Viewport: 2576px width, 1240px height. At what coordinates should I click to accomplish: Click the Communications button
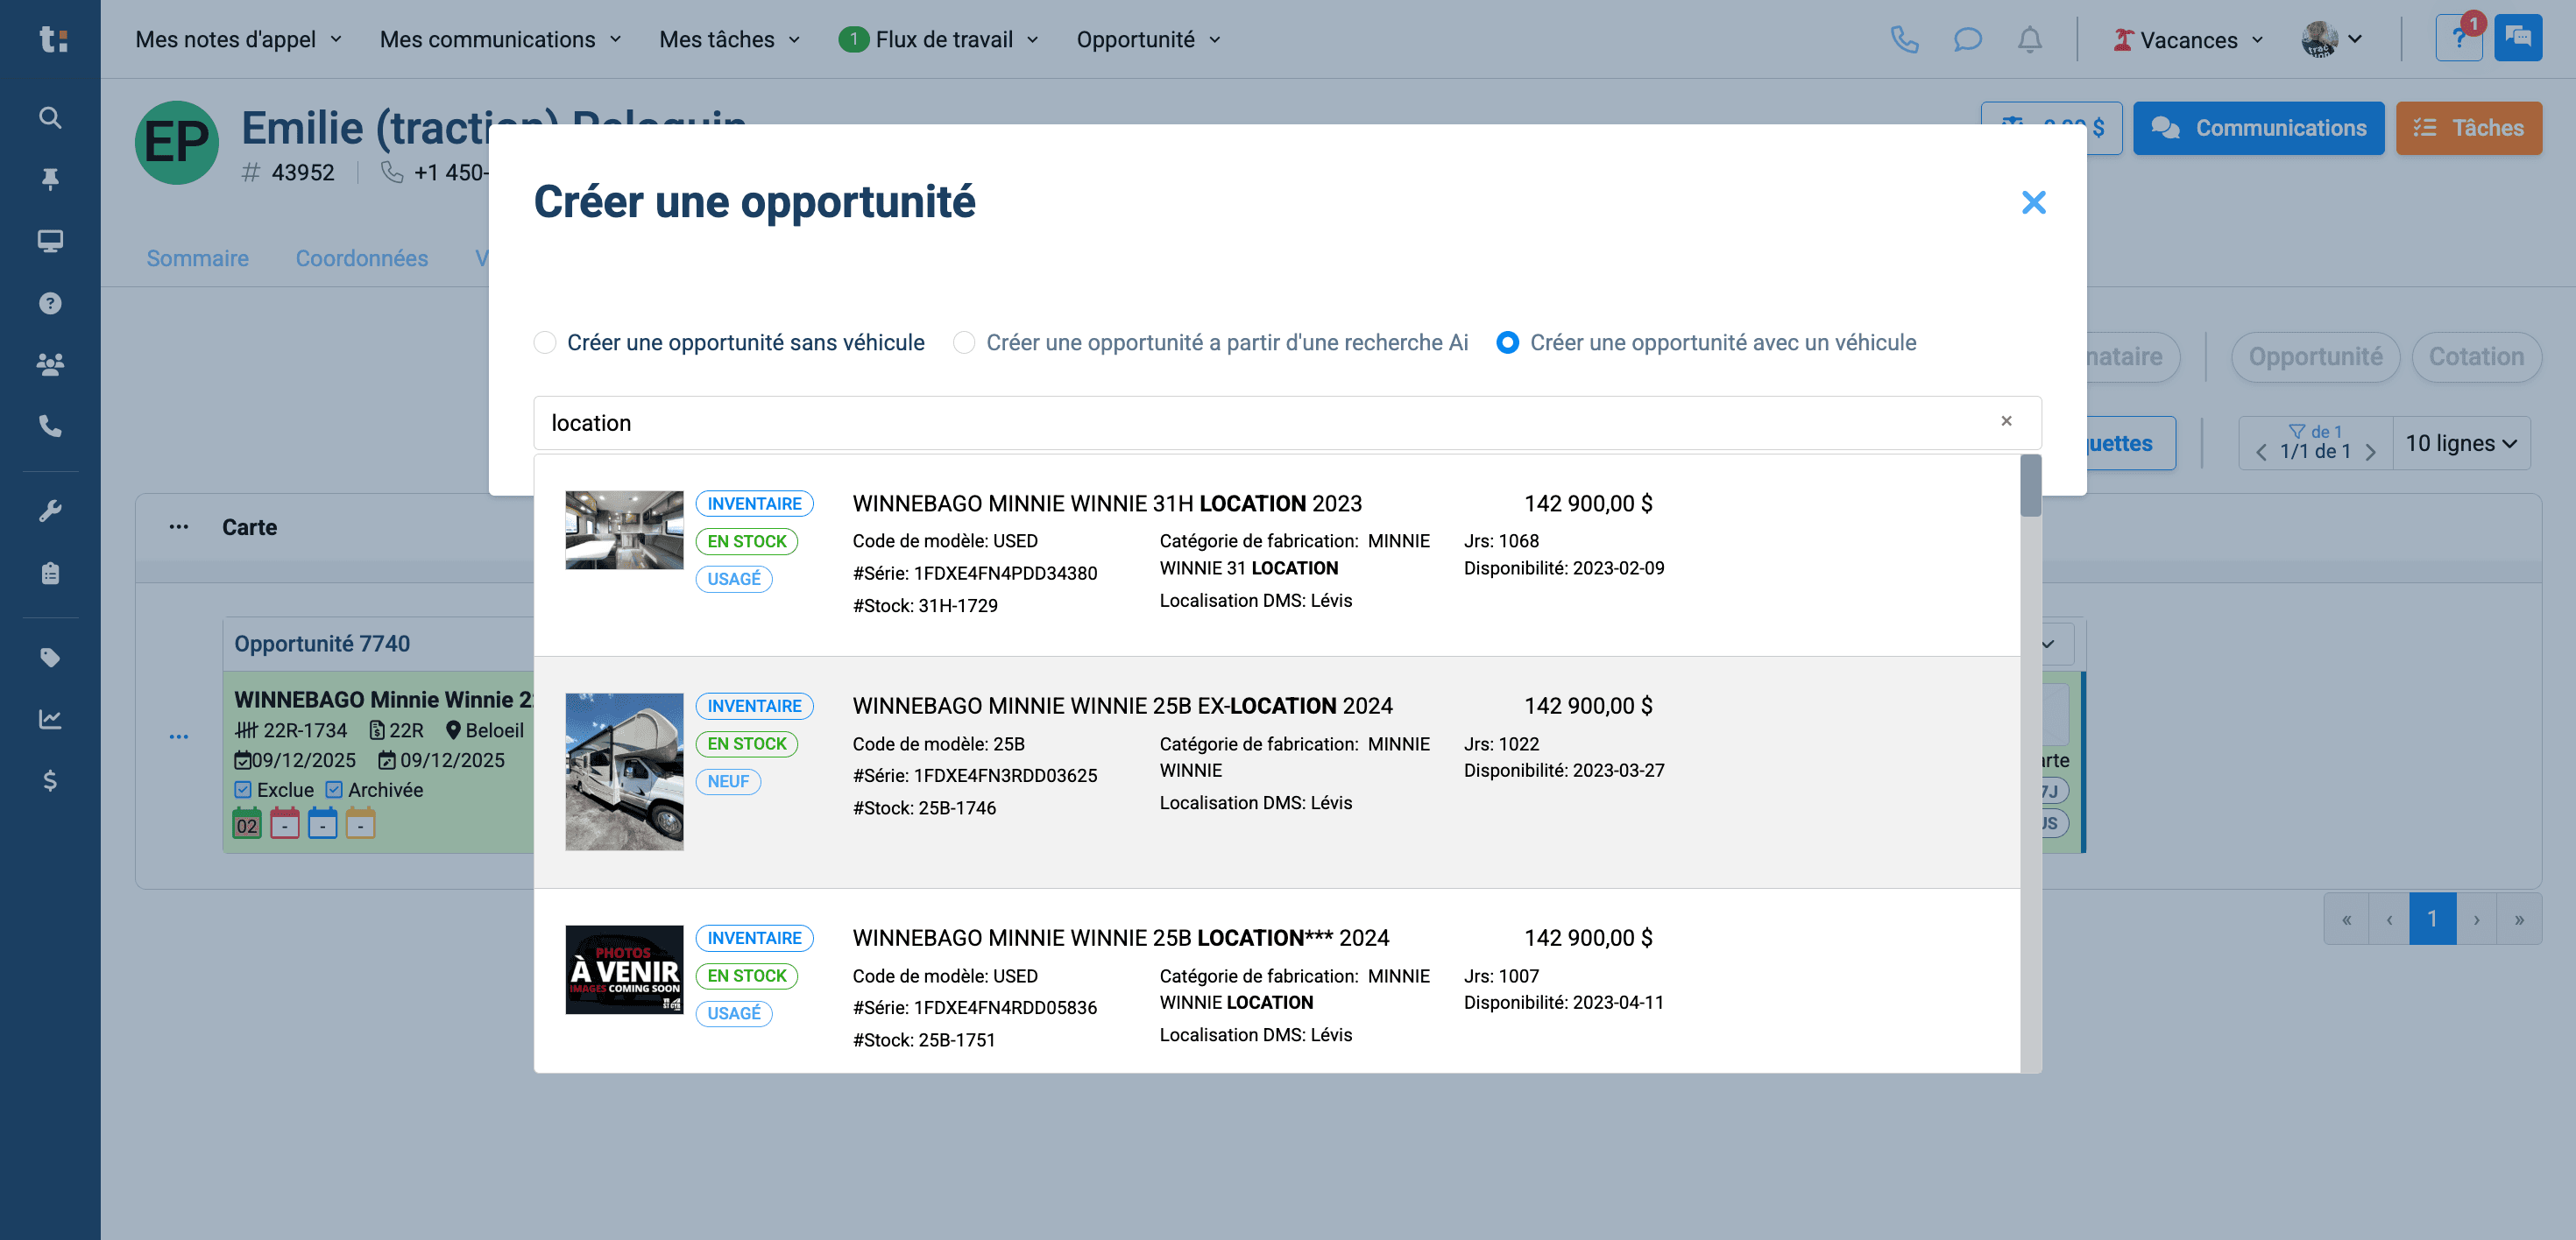coord(2258,128)
